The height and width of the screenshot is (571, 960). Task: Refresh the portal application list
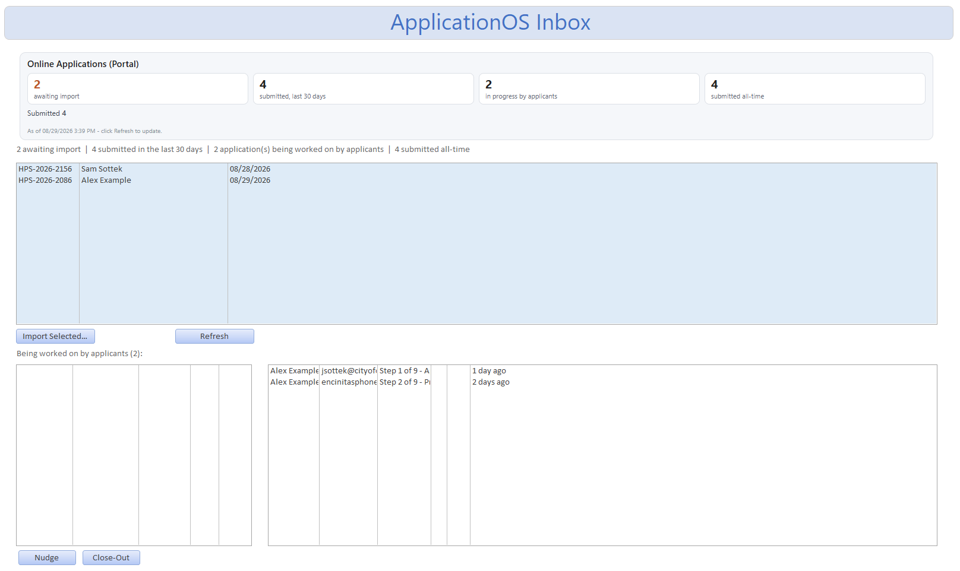coord(214,336)
